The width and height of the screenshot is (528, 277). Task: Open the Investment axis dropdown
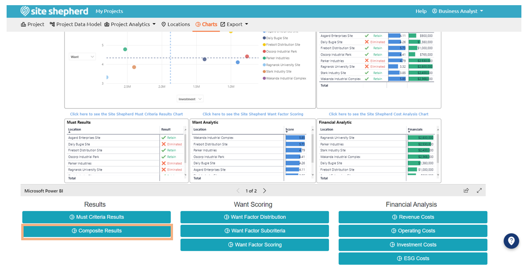(190, 99)
